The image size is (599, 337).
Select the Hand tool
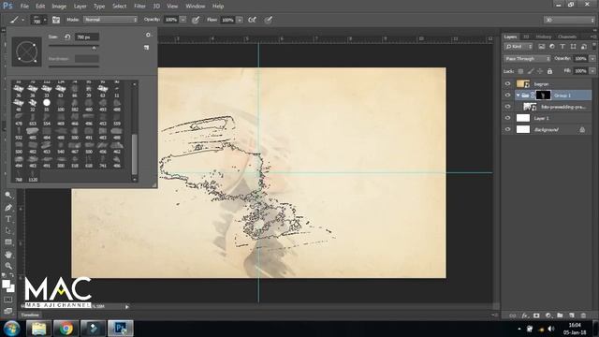tap(8, 255)
